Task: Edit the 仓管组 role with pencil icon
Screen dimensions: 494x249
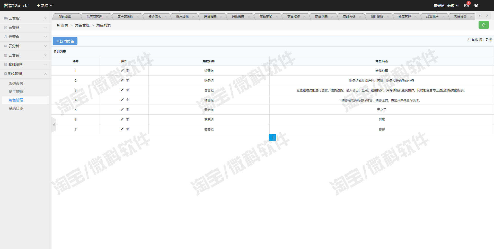Action: 122,90
